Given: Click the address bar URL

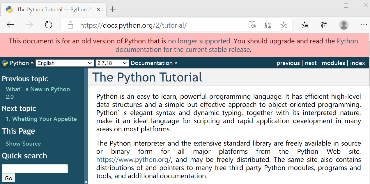Looking at the screenshot, I should point(133,25).
